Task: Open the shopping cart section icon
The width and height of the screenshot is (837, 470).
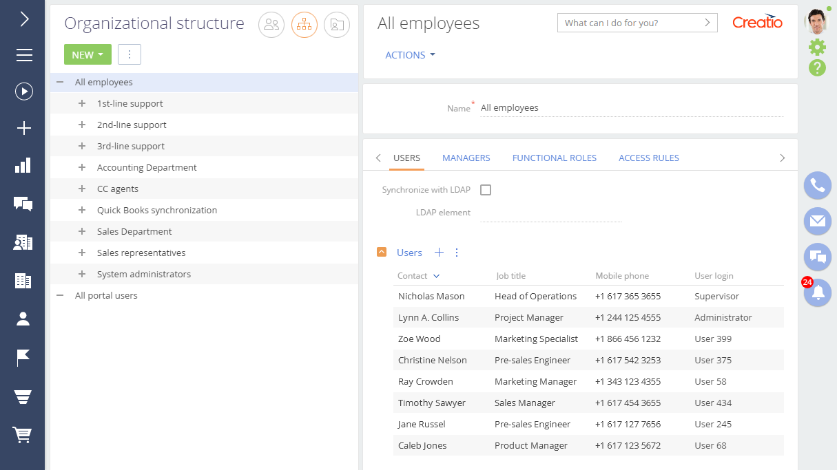Action: (23, 435)
